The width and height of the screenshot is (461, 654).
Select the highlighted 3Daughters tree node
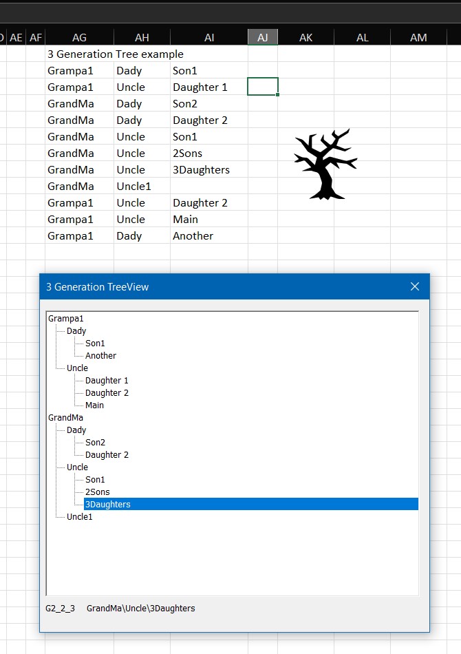tap(108, 505)
